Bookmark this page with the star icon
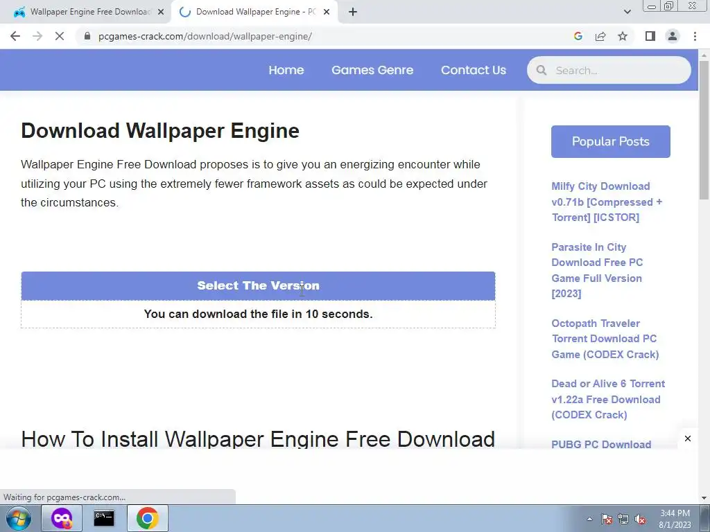The height and width of the screenshot is (532, 710). point(623,36)
